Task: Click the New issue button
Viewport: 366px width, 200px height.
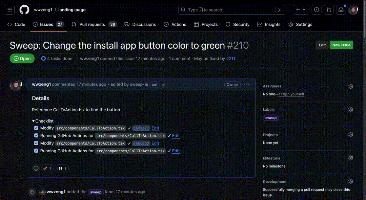Action: coord(341,45)
